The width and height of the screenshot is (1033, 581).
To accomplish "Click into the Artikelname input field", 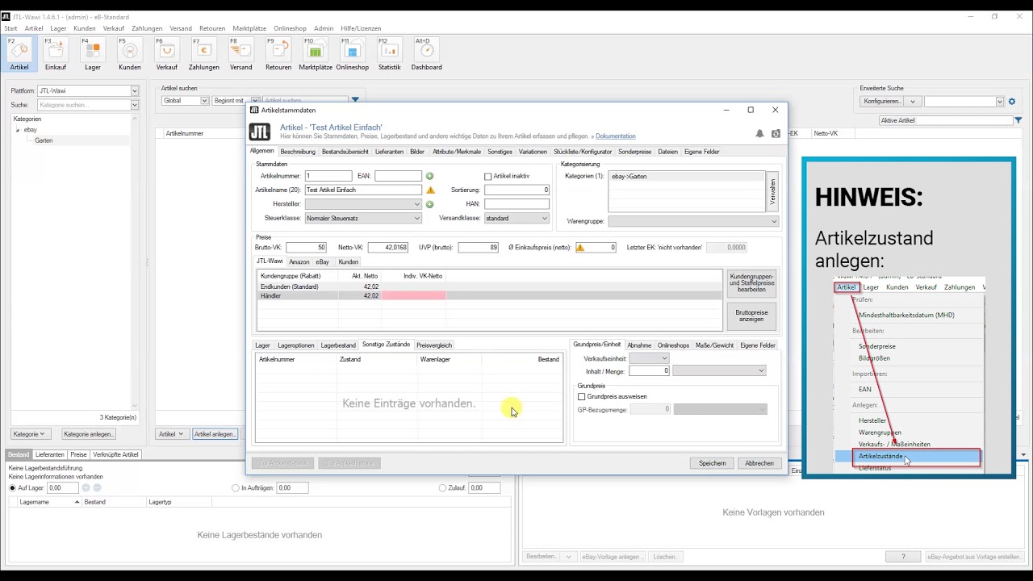I will pos(363,190).
